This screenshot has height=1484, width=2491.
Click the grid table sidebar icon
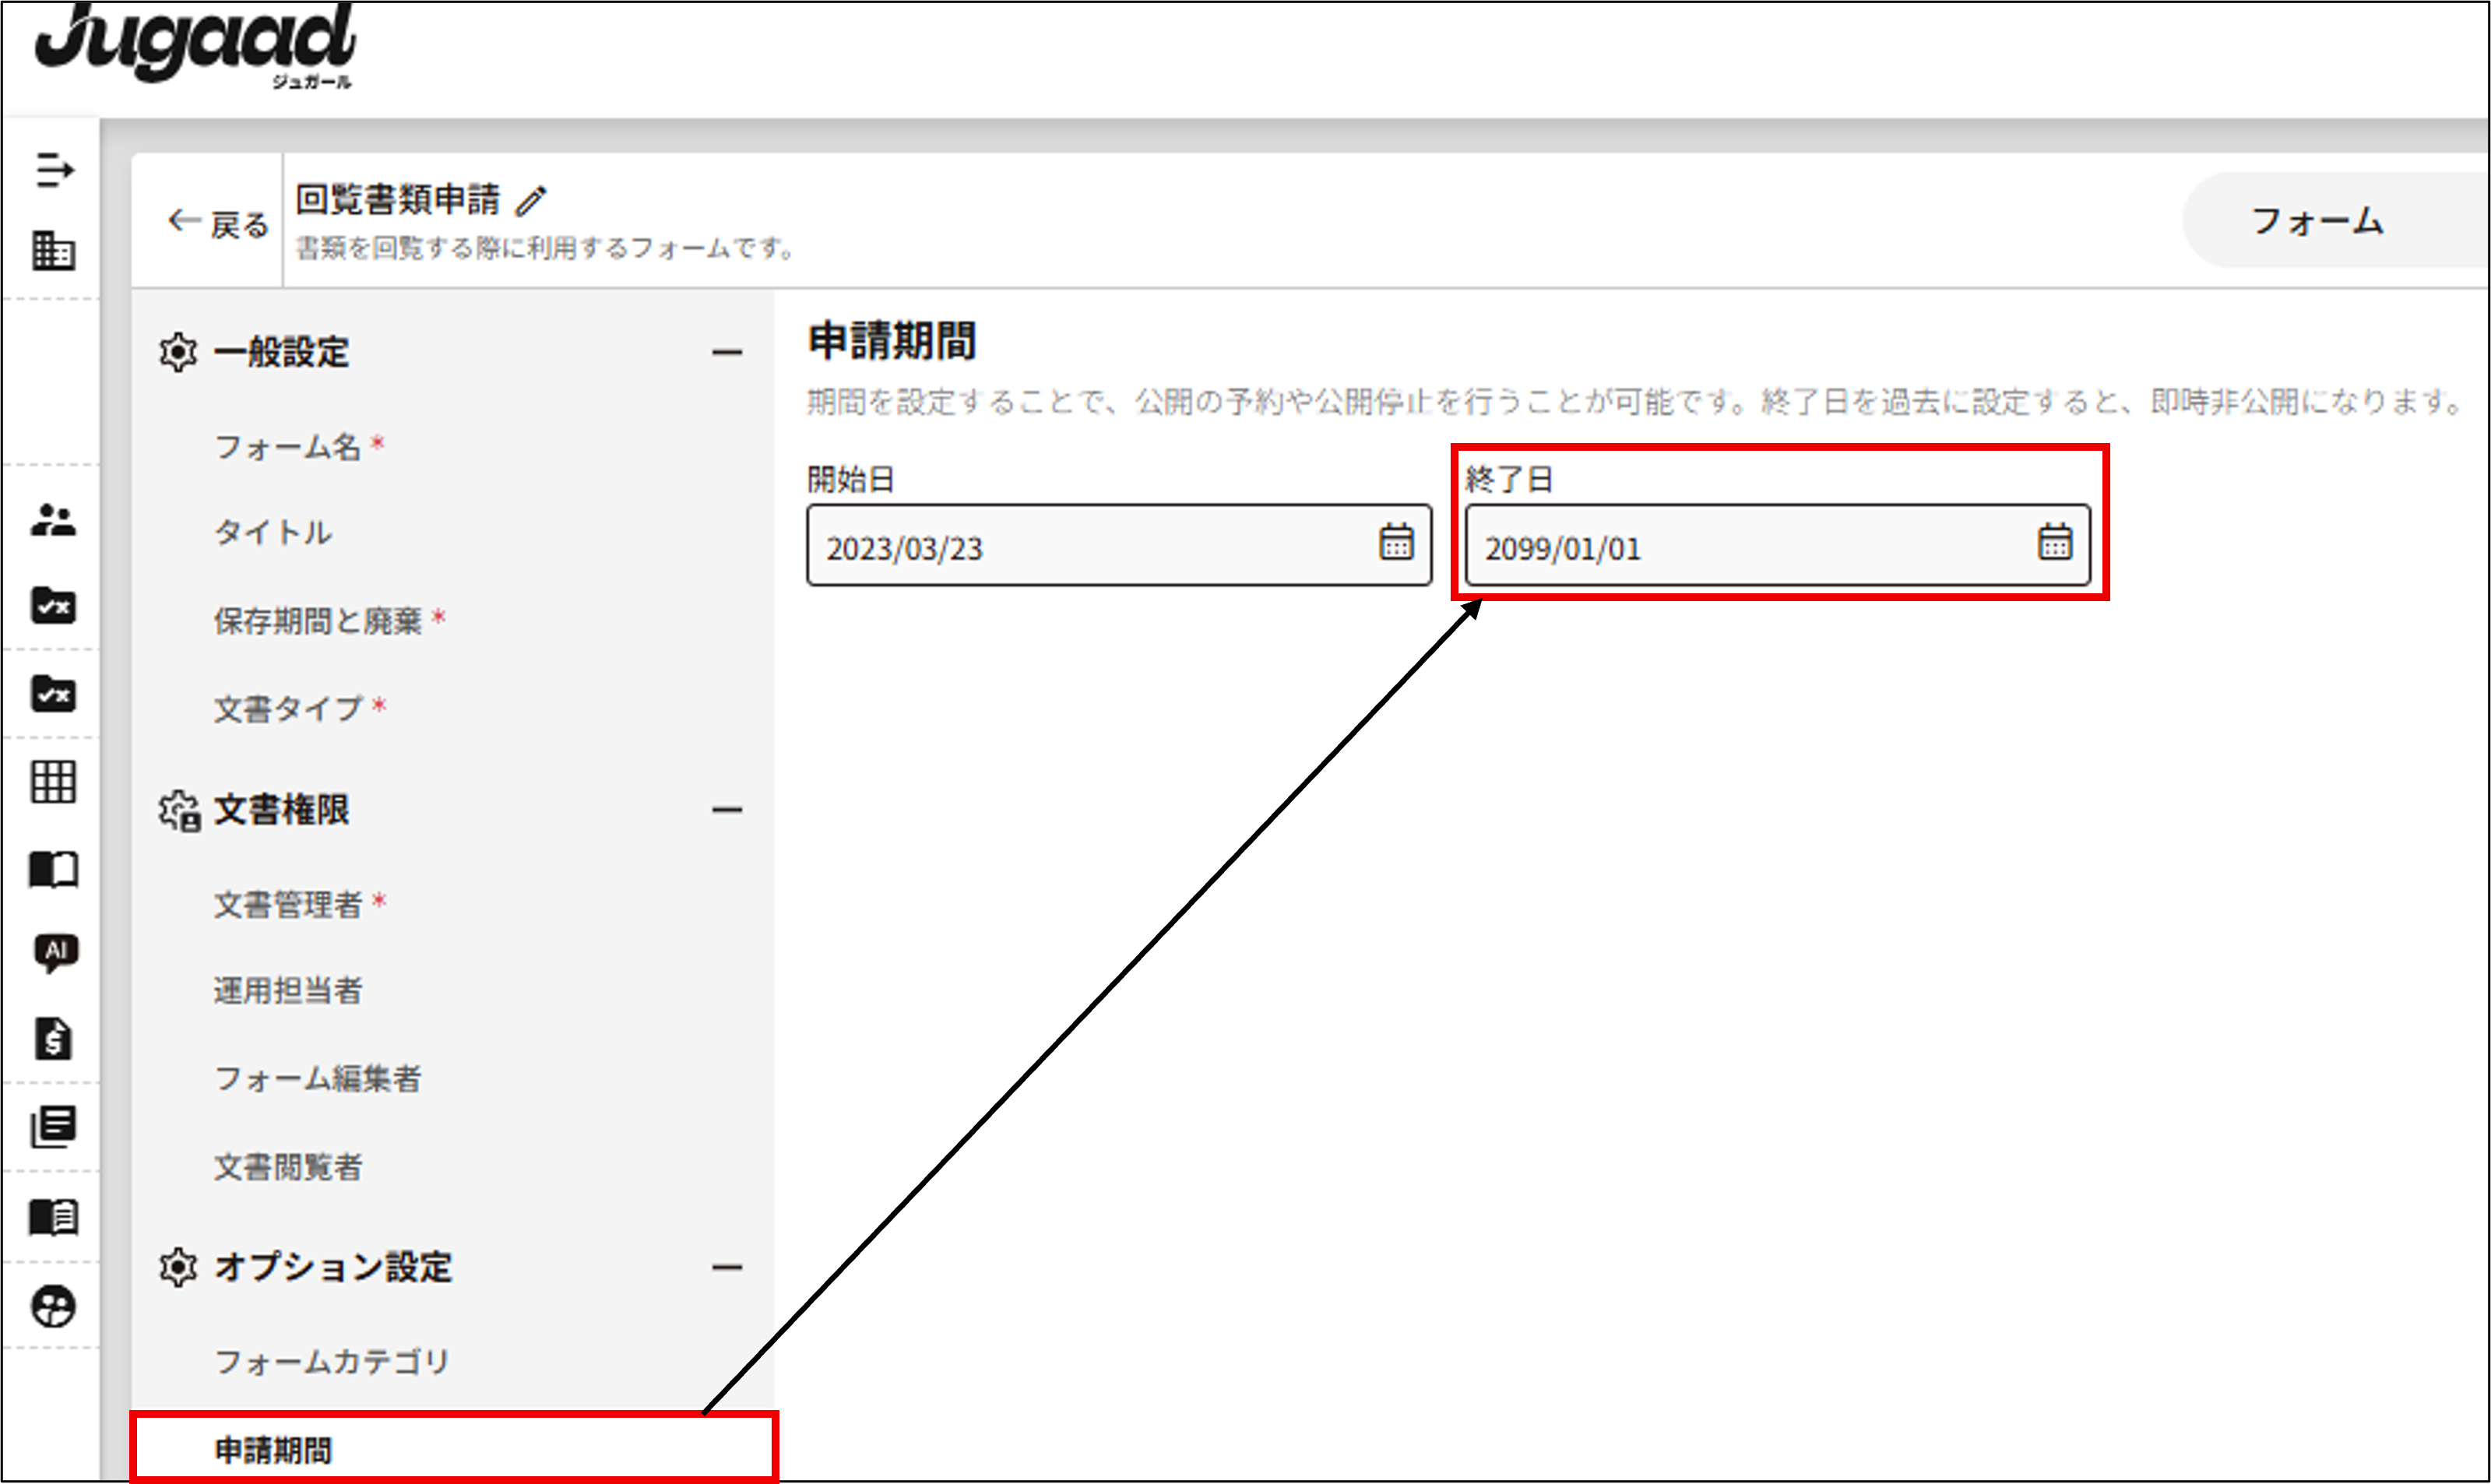53,782
